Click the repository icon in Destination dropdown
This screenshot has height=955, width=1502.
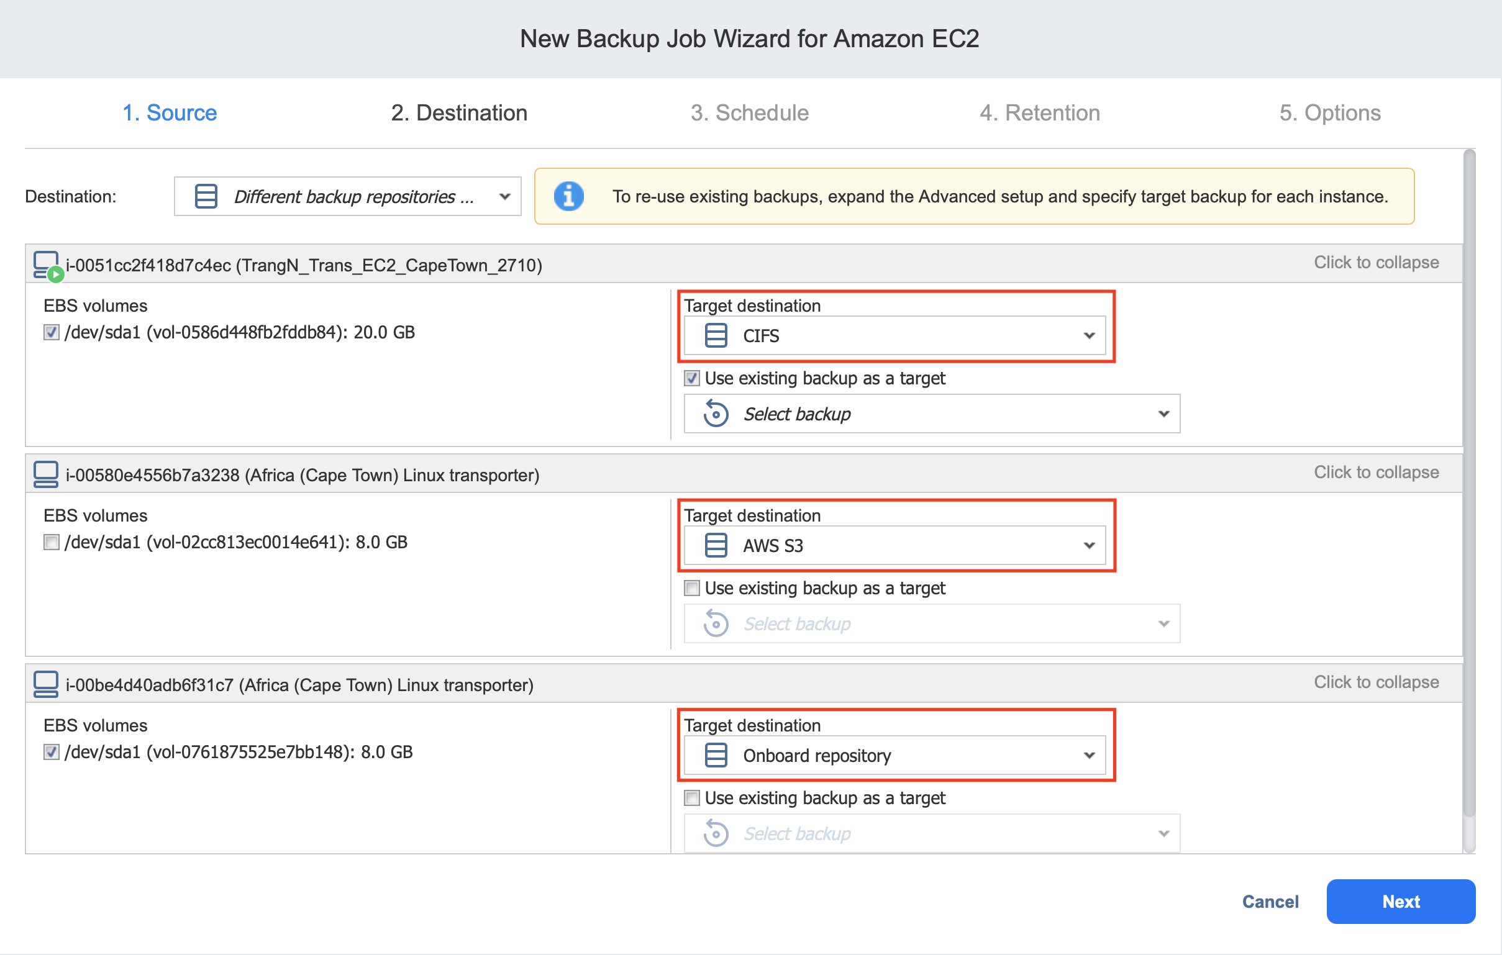206,196
